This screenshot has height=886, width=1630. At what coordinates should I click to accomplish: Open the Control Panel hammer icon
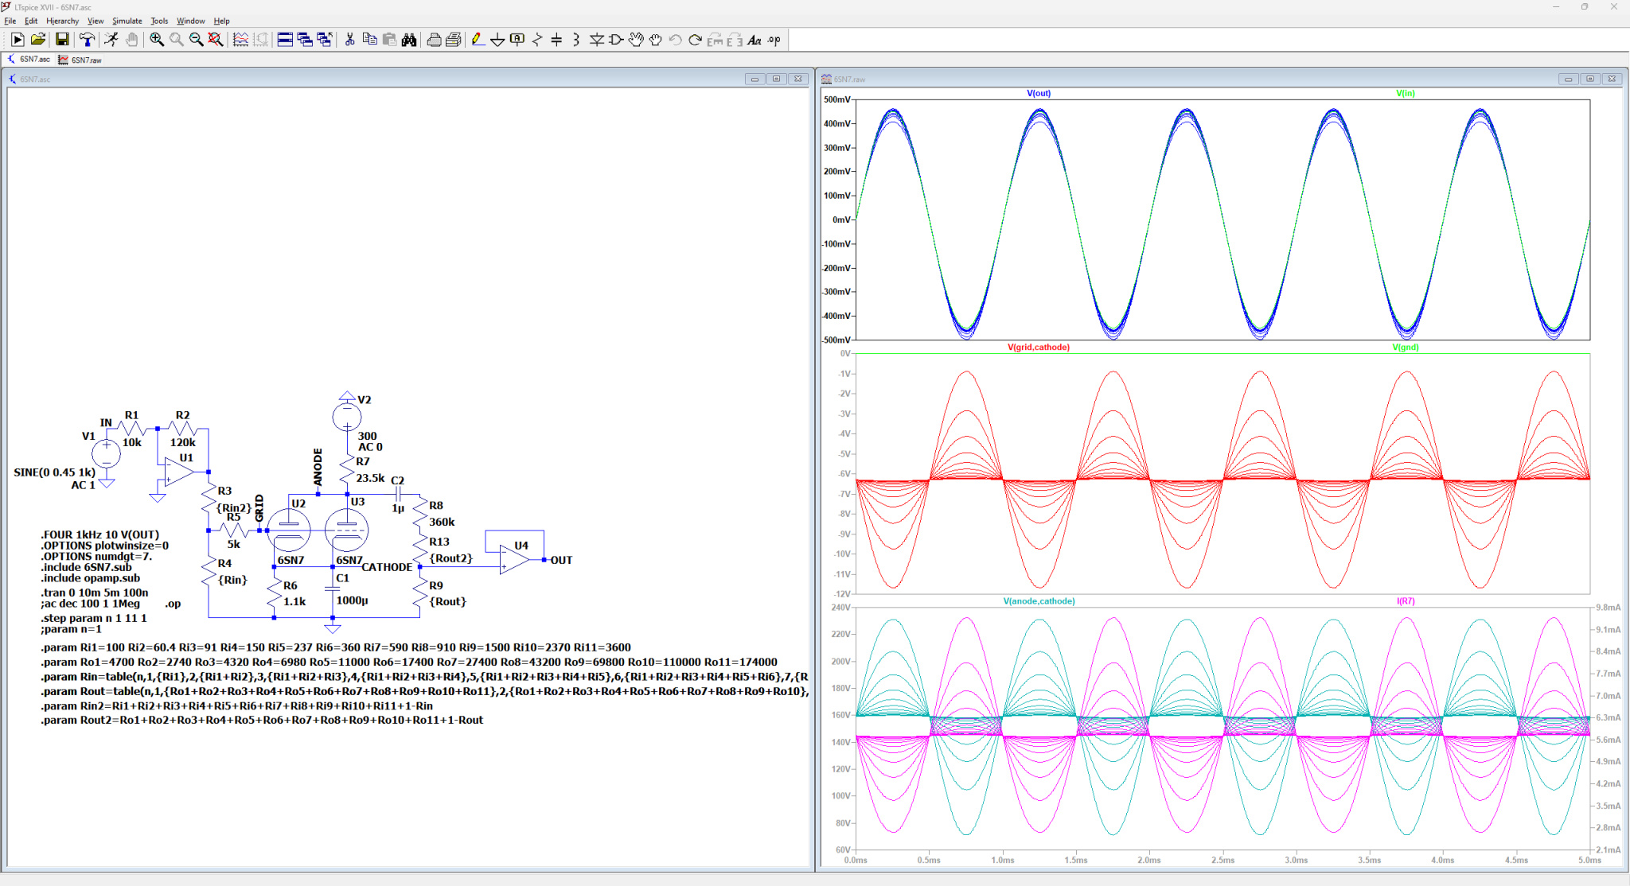(x=87, y=40)
